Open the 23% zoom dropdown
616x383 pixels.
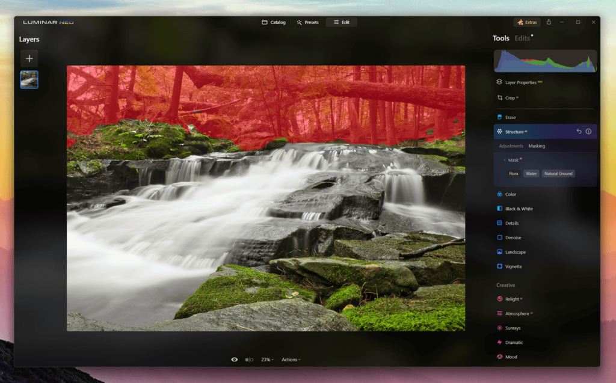pos(267,360)
